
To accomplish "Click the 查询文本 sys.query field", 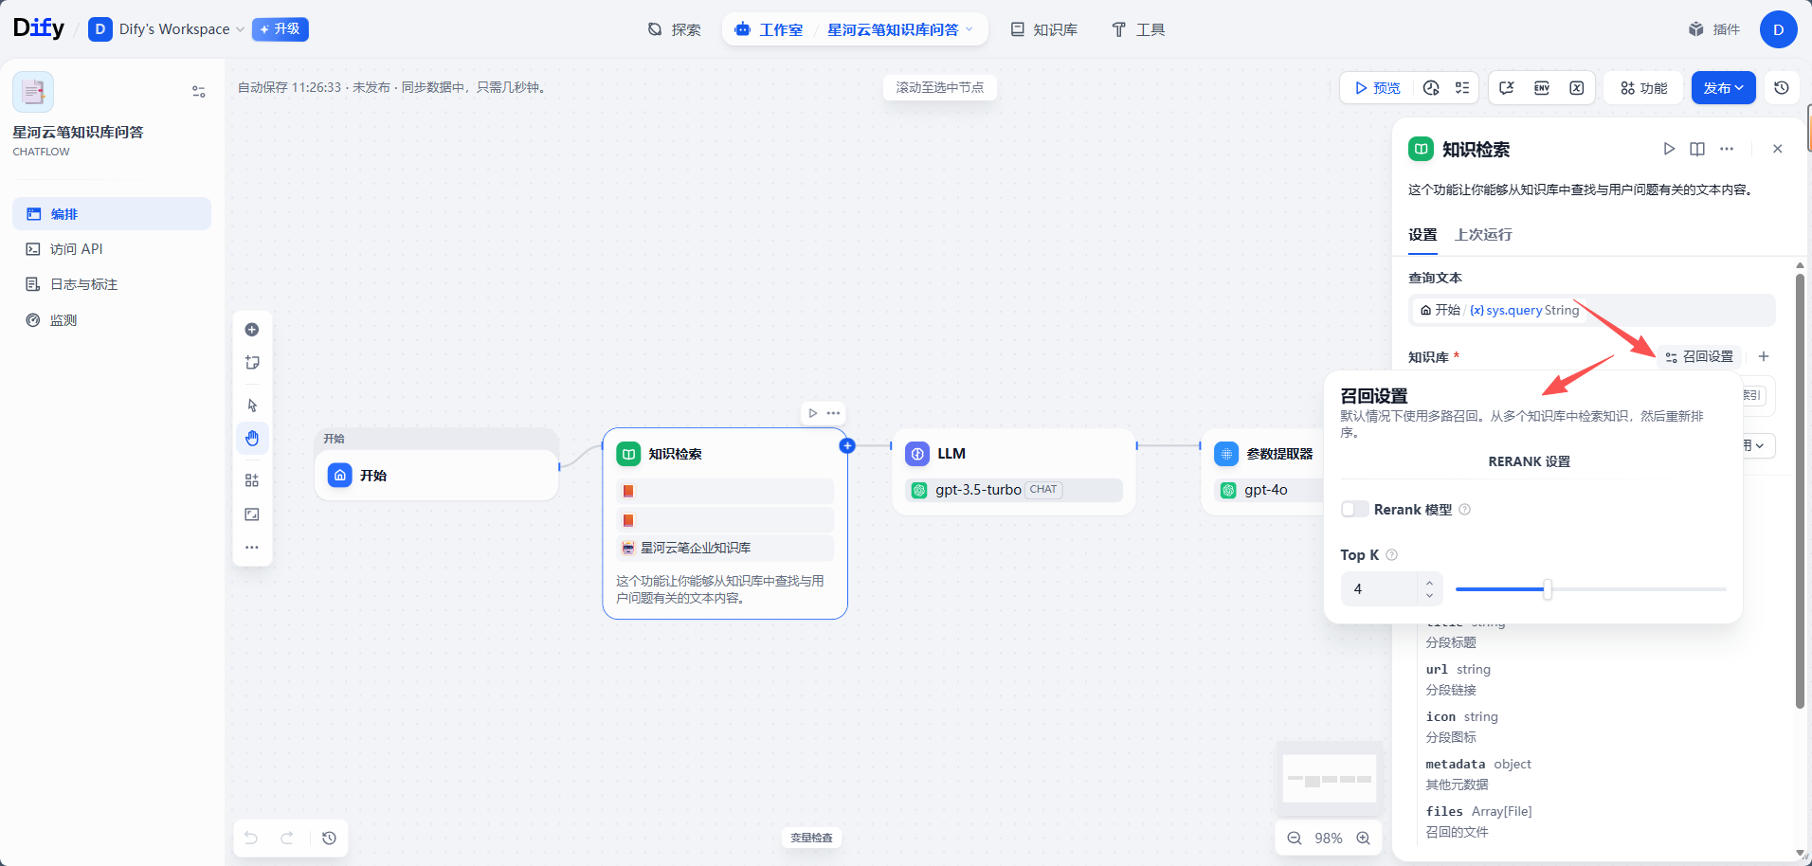I will tap(1592, 310).
